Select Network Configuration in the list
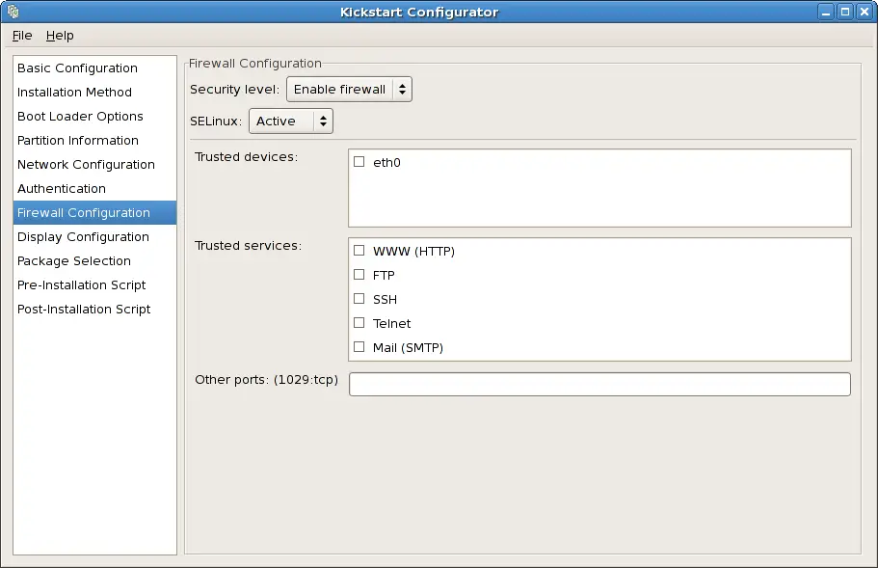The image size is (878, 568). [x=86, y=165]
